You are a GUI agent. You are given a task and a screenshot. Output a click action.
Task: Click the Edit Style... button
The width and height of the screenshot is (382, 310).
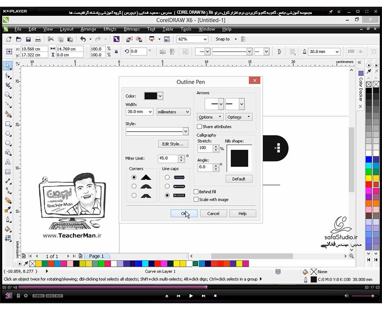tap(173, 144)
